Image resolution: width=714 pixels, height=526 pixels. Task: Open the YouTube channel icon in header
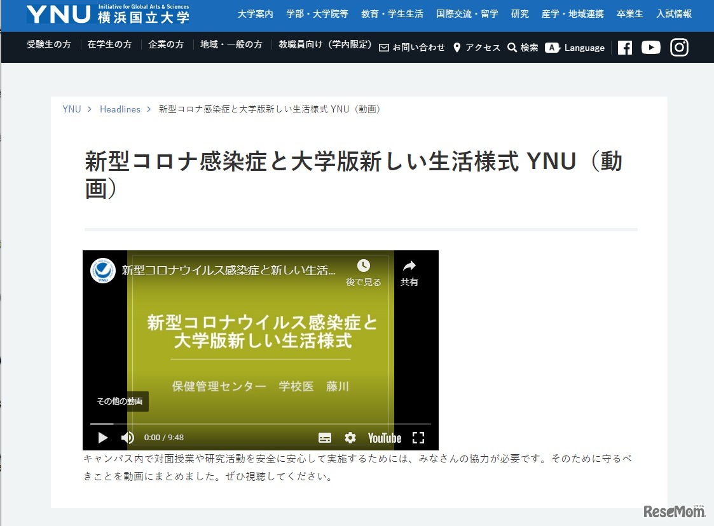pos(651,47)
